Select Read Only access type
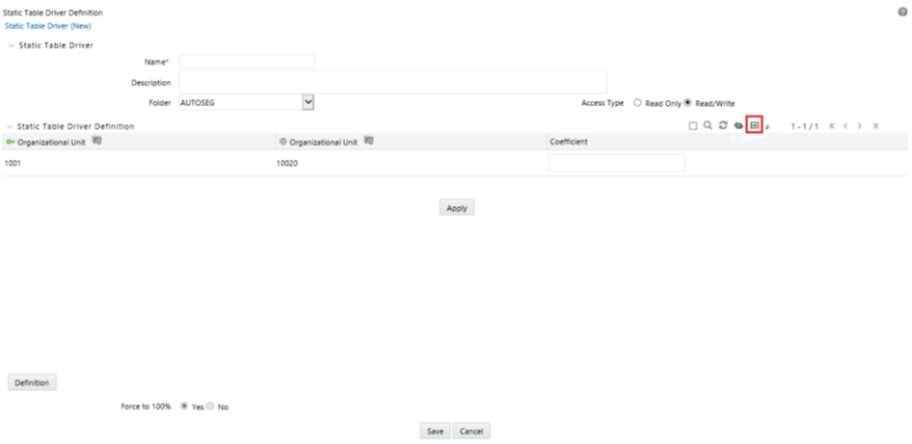The height and width of the screenshot is (444, 912). 637,103
